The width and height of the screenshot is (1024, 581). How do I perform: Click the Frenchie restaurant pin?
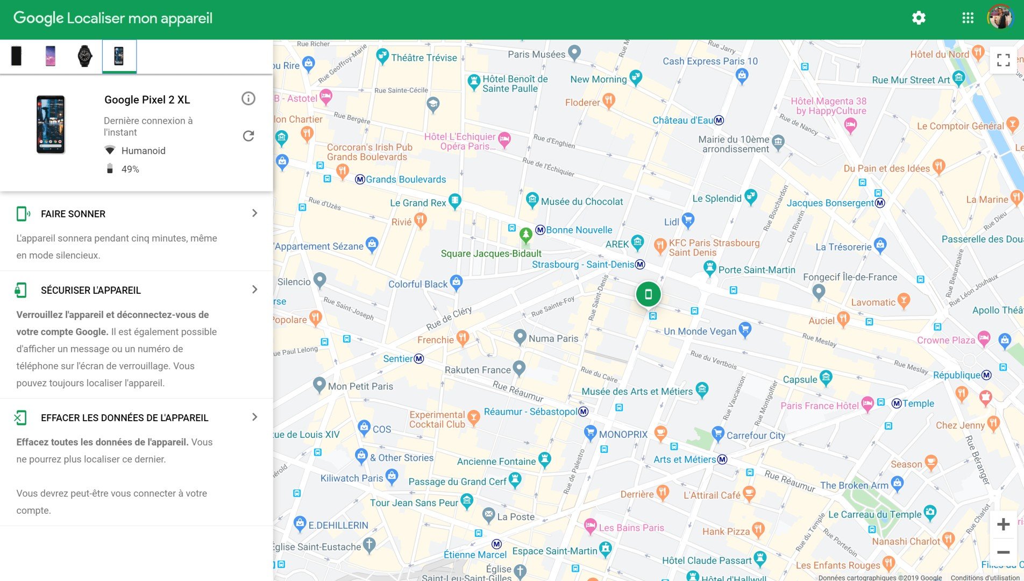pos(463,338)
